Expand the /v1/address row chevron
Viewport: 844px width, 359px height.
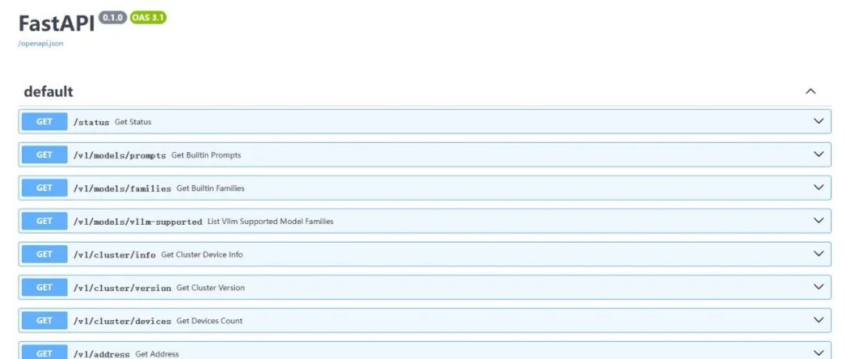click(819, 353)
